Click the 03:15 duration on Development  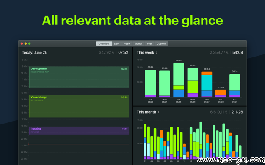(124, 69)
